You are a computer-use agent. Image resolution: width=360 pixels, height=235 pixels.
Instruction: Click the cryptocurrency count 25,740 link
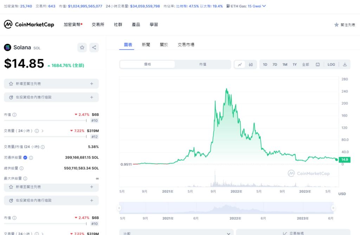click(26, 6)
